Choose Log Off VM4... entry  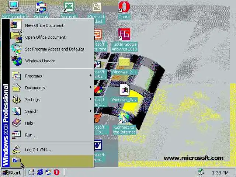coord(52,150)
